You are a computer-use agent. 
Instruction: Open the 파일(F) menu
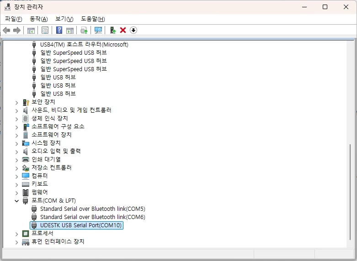click(x=14, y=19)
